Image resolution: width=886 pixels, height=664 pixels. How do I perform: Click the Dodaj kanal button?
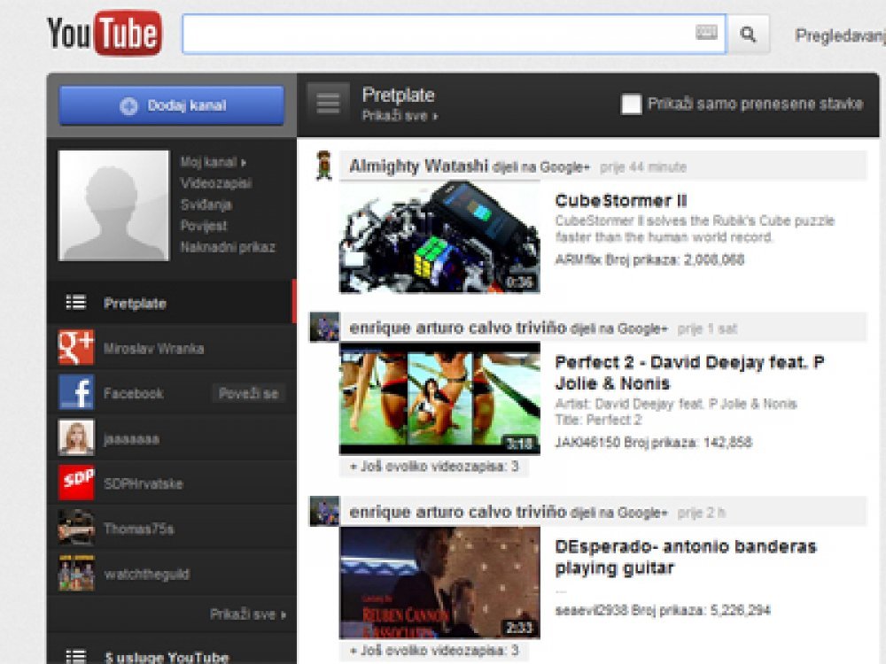coord(172,105)
